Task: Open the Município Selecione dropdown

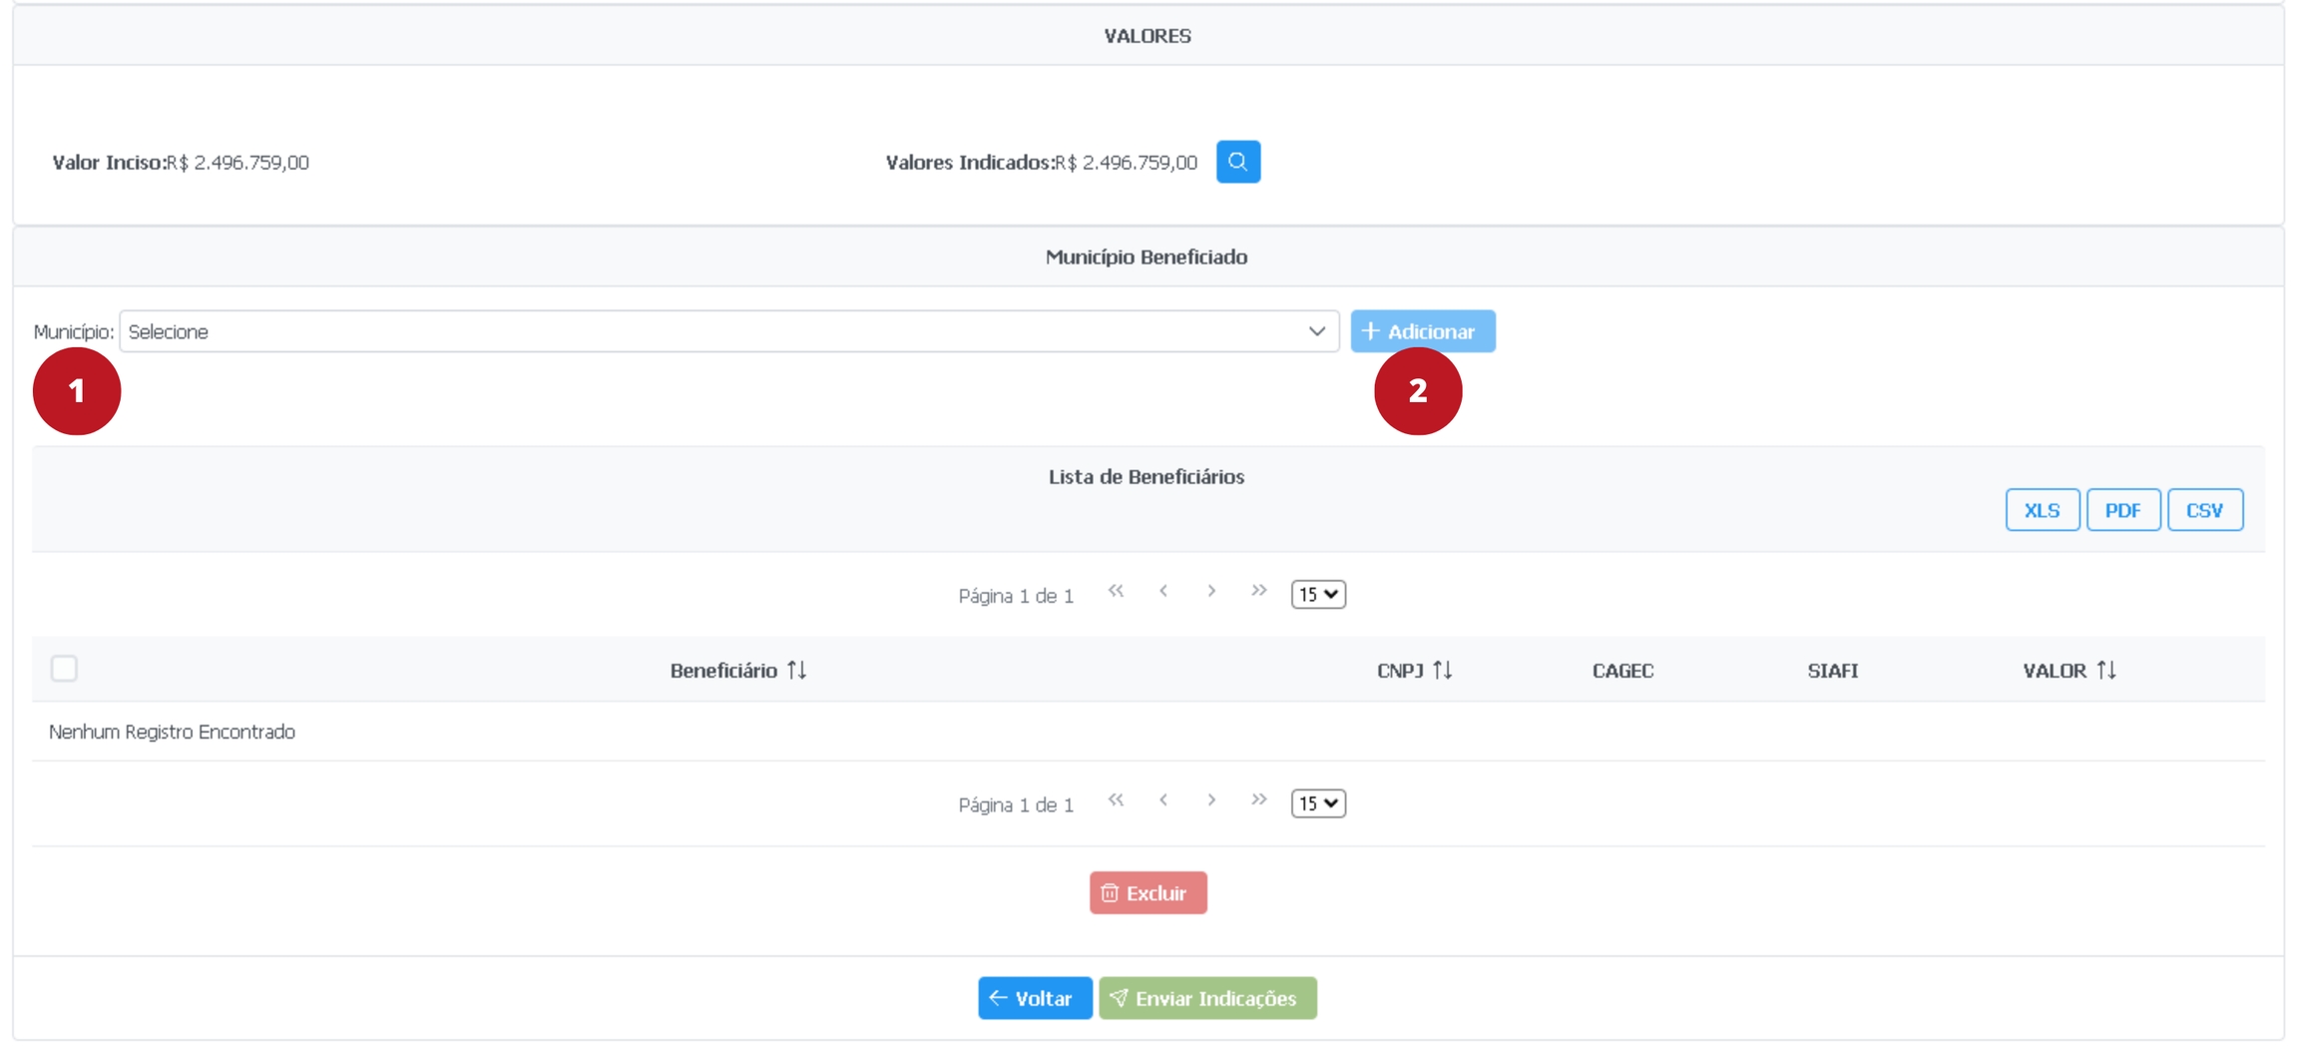Action: tap(728, 331)
